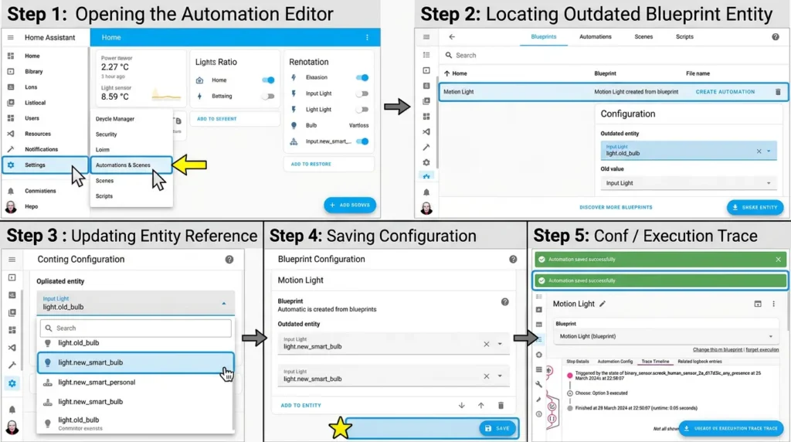Click ADD TO SEVEENT link

click(x=216, y=119)
